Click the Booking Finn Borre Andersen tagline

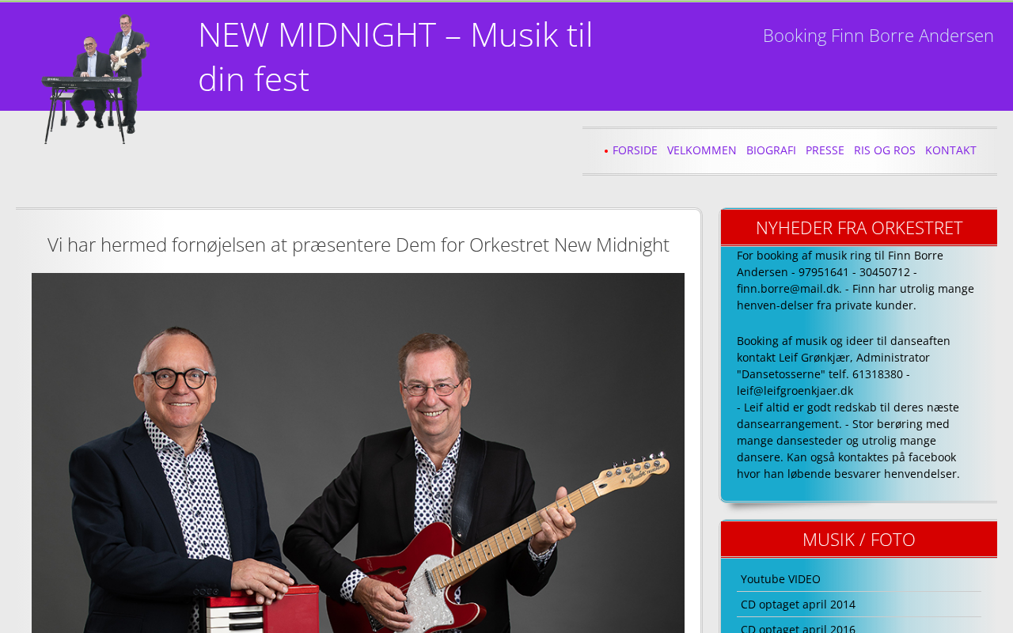[x=878, y=36]
